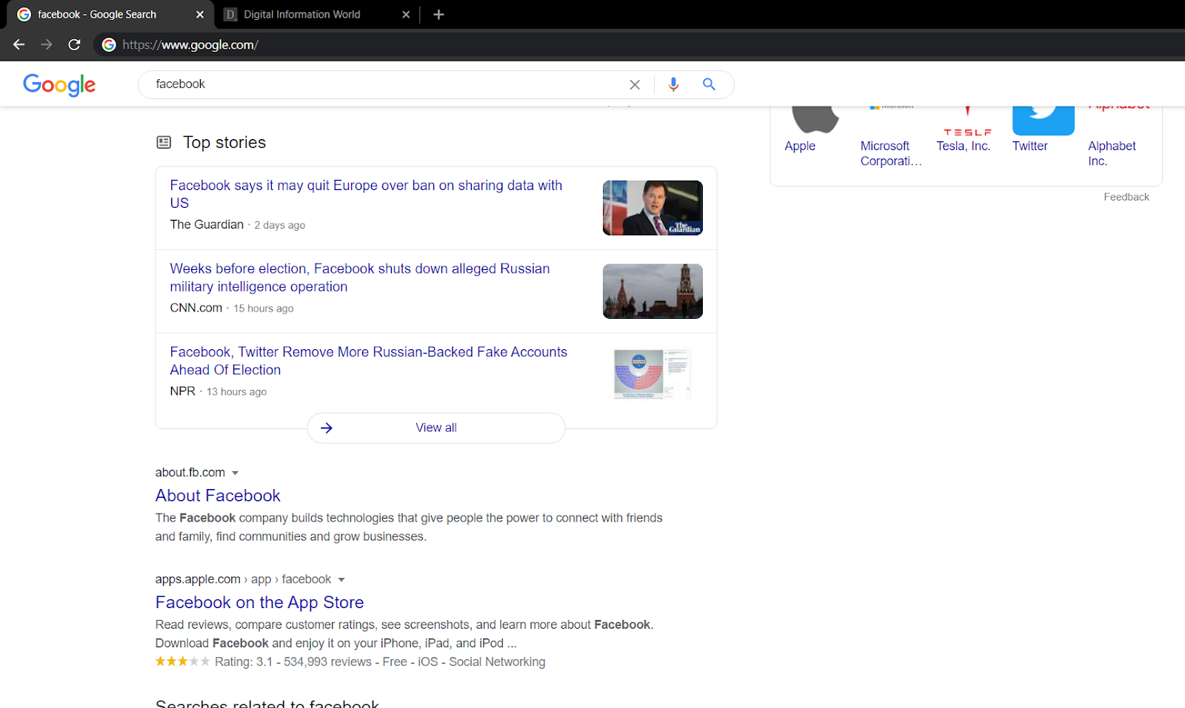Select the facebook - Google Search tab

click(x=110, y=15)
